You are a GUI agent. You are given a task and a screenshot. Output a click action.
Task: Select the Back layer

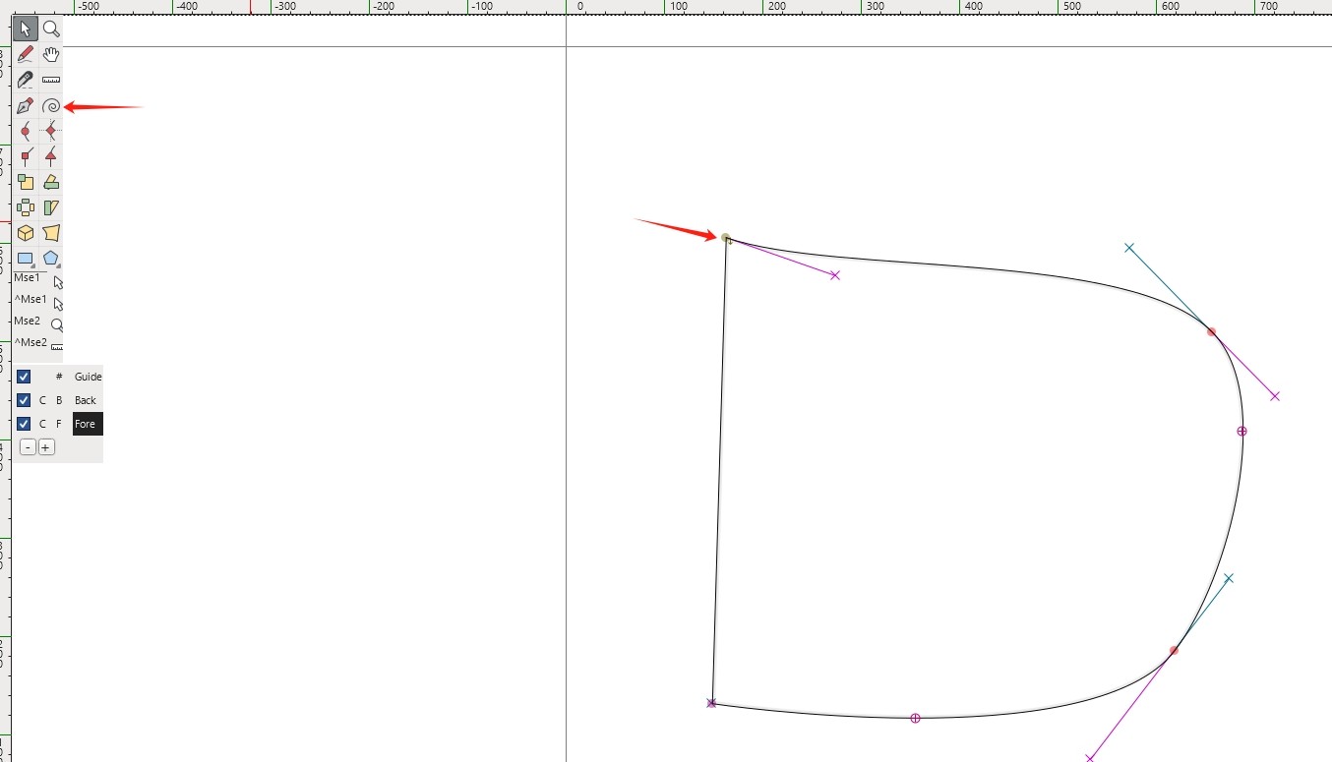(x=86, y=400)
